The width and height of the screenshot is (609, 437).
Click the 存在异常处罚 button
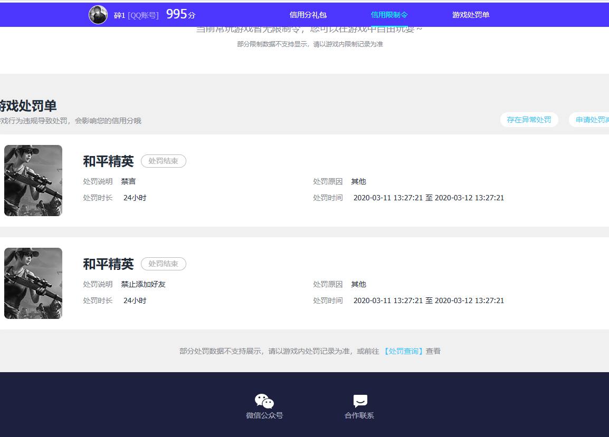(529, 120)
